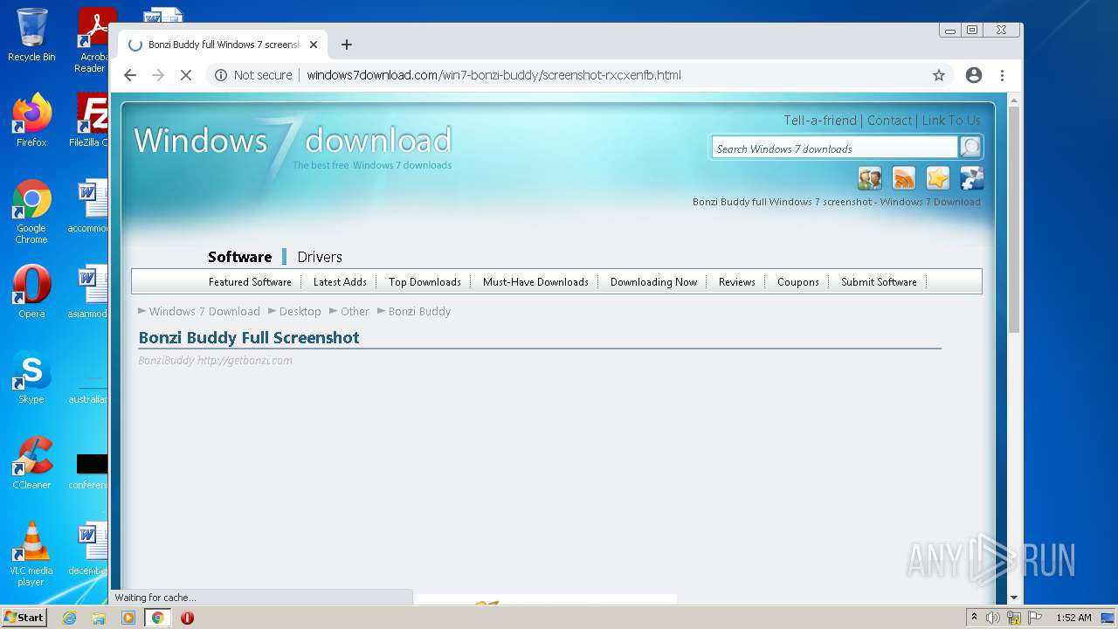Click the yellow star favorites icon
The width and height of the screenshot is (1118, 629).
tap(938, 178)
